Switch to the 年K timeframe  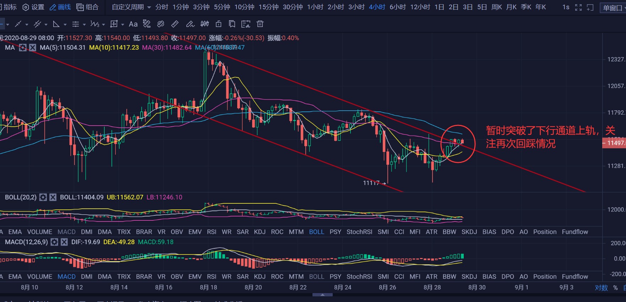pyautogui.click(x=541, y=7)
